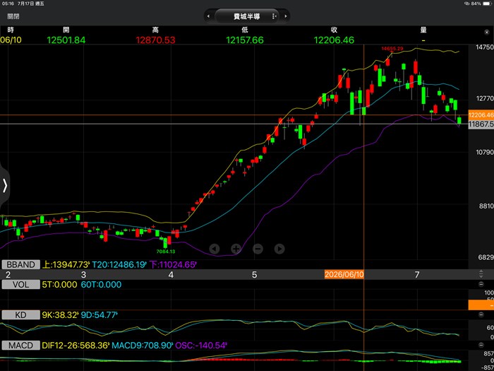The height and width of the screenshot is (371, 494).
Task: Tap the 60T:0.000 volume value
Action: click(101, 285)
